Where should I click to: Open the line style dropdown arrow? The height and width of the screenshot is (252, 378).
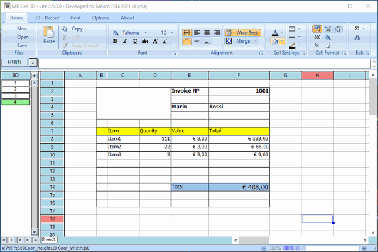(299, 37)
